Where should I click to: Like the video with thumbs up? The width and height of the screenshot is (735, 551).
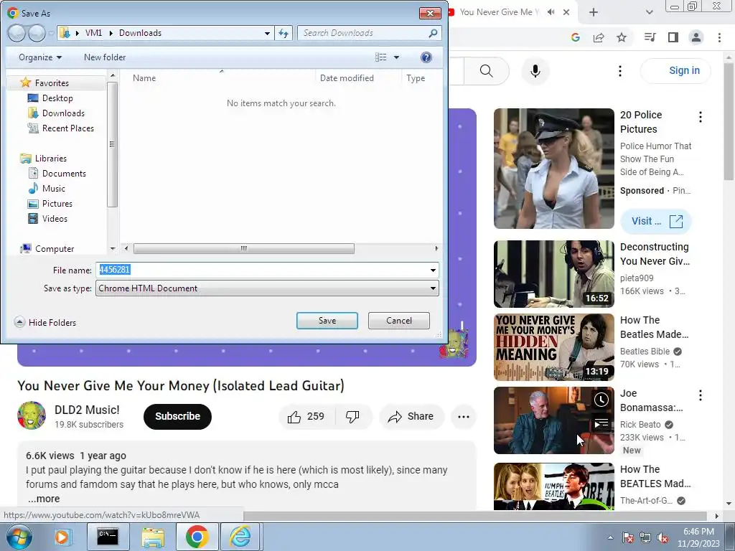(x=306, y=416)
